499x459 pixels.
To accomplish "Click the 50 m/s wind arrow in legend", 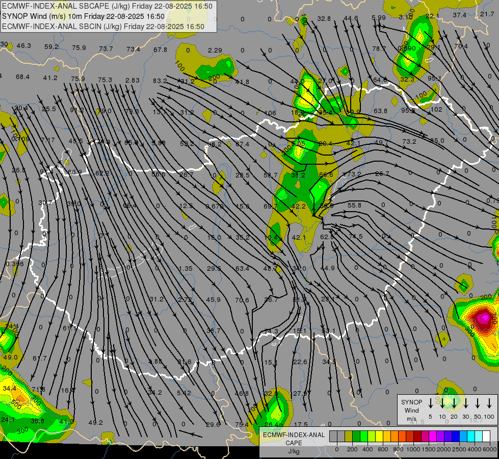I will pos(478,403).
